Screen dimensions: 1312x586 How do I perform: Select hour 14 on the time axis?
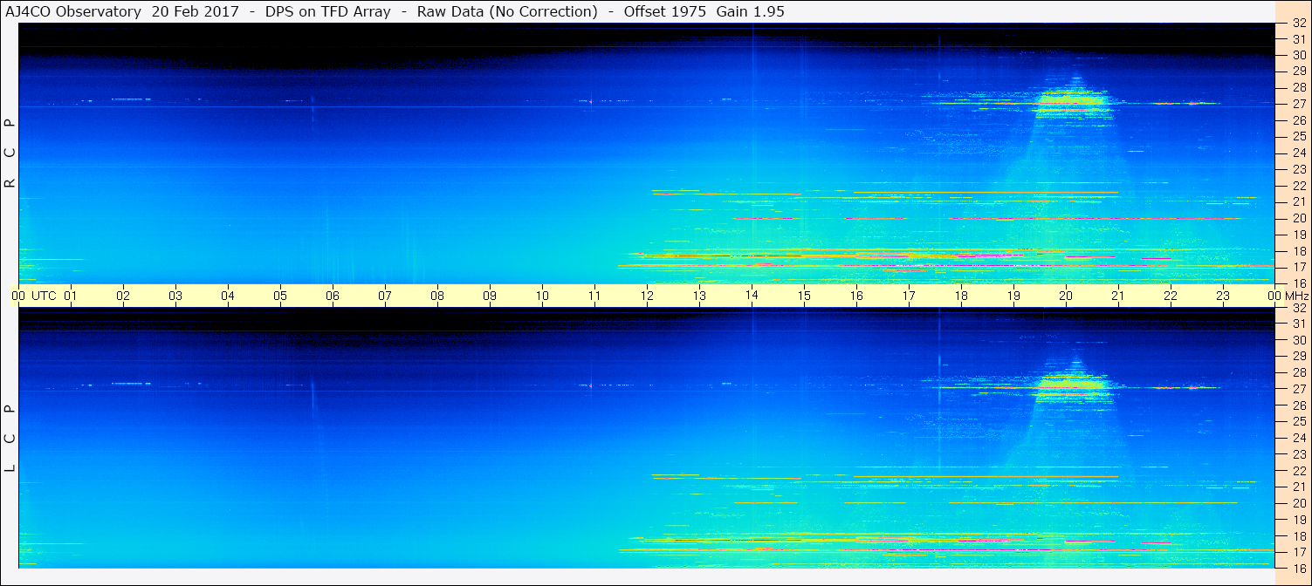(x=752, y=296)
